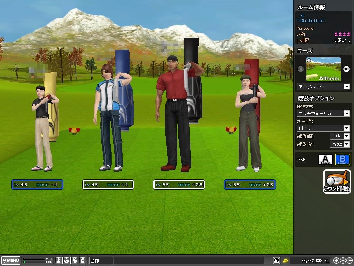Open the MENU button
This screenshot has height=266, width=354.
tap(11, 260)
